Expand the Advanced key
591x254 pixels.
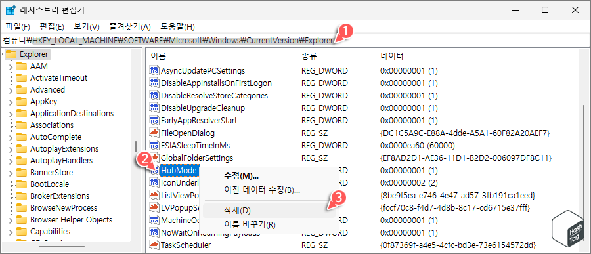click(11, 90)
